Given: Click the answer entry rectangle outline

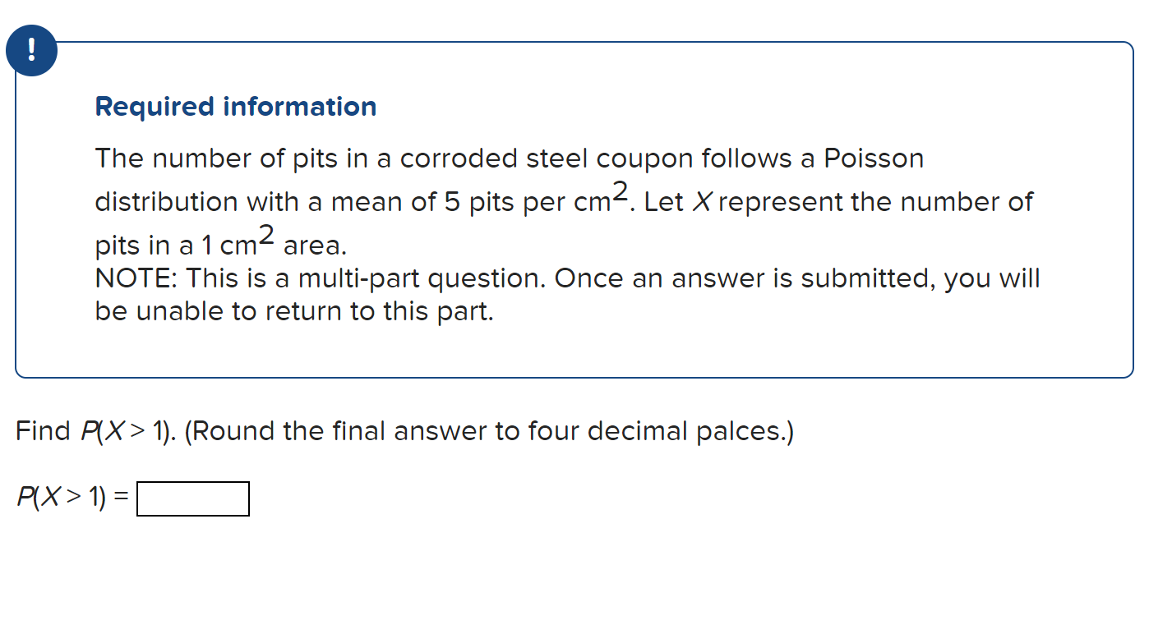Looking at the screenshot, I should (x=193, y=498).
